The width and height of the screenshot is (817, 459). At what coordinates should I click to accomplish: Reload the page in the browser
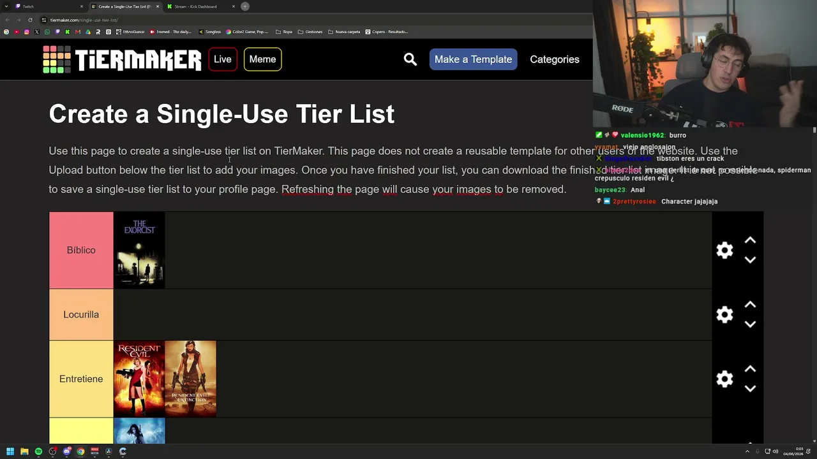coord(30,20)
